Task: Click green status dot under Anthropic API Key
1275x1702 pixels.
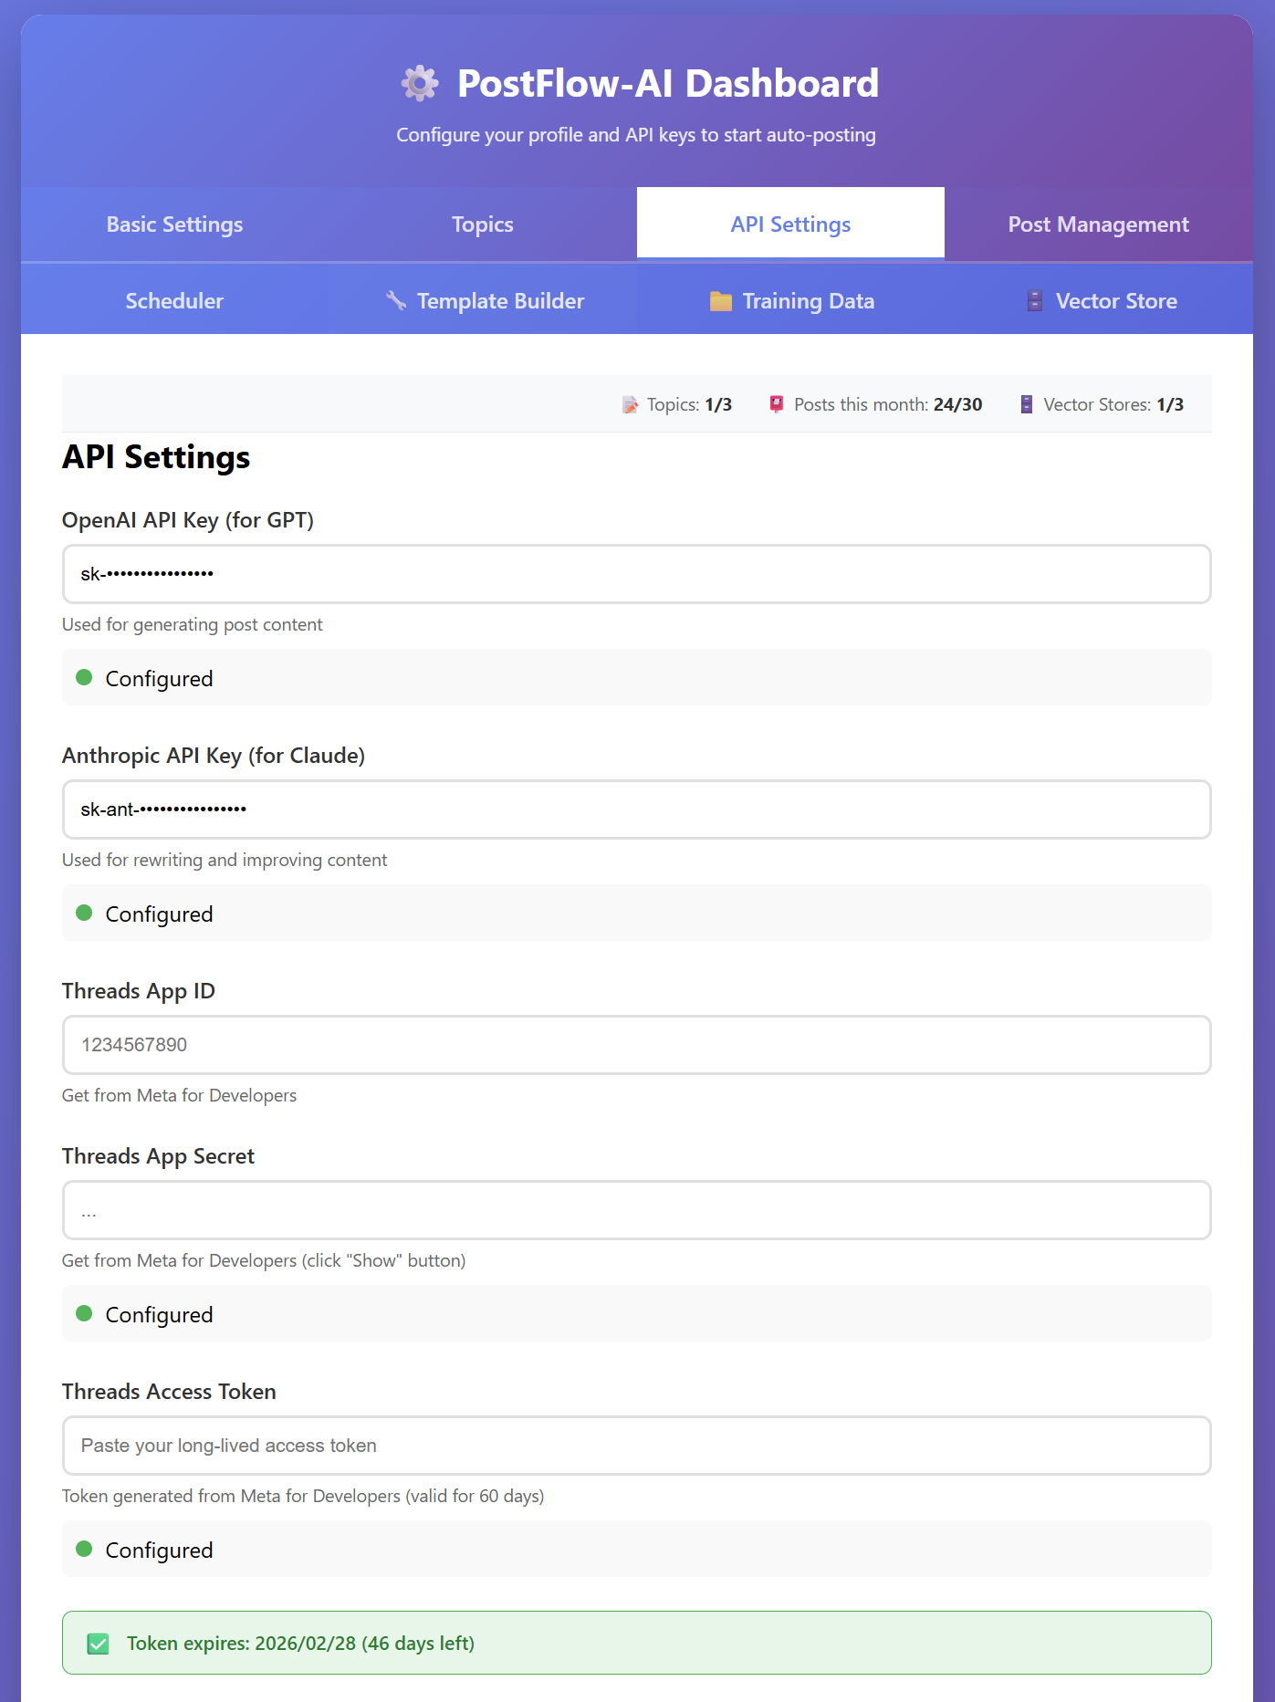Action: point(84,913)
